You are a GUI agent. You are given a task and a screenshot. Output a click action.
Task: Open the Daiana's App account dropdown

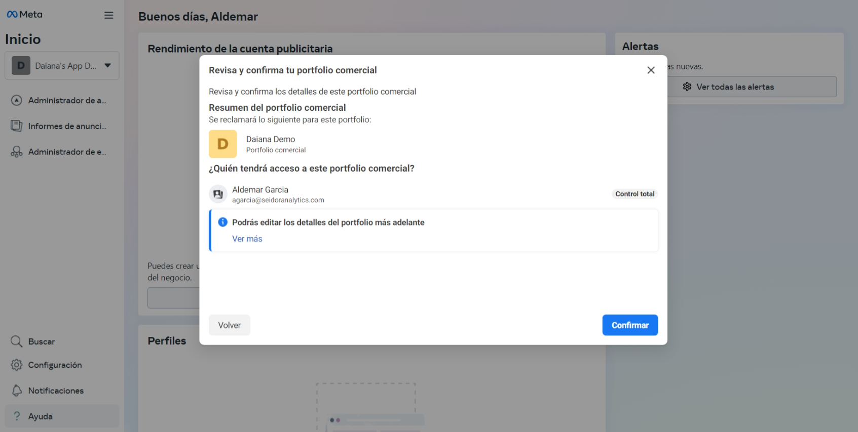coord(62,65)
